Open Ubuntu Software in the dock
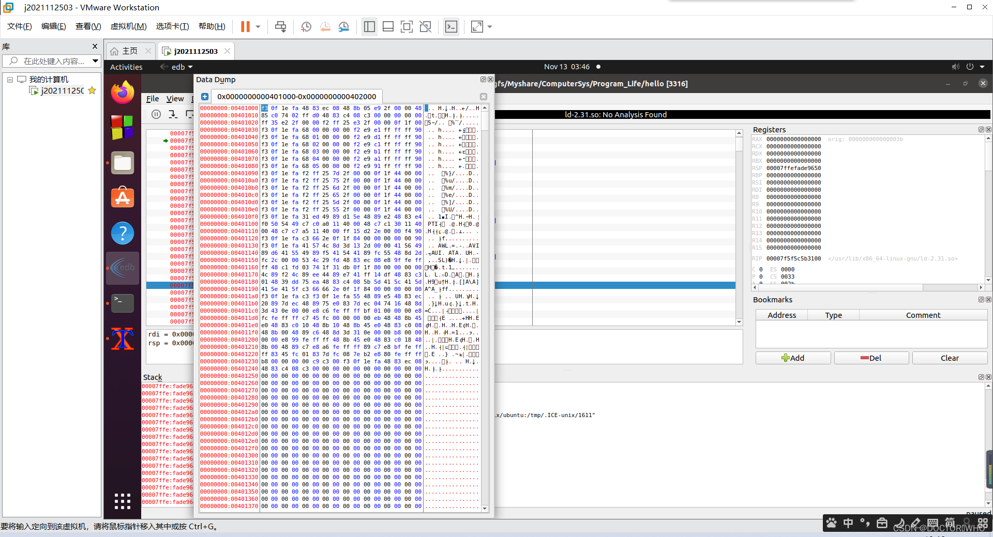 [123, 197]
